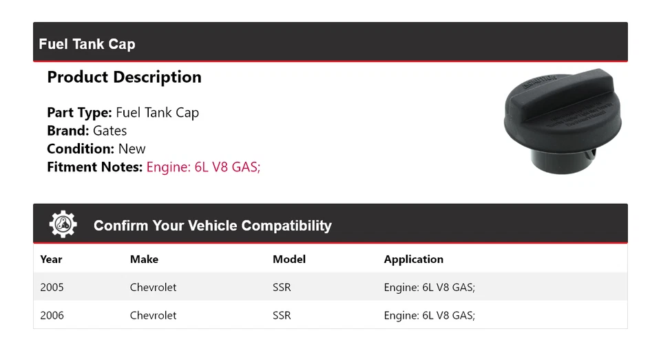661x351 pixels.
Task: Click Chevrolet in the 2005 row
Action: pyautogui.click(x=153, y=287)
